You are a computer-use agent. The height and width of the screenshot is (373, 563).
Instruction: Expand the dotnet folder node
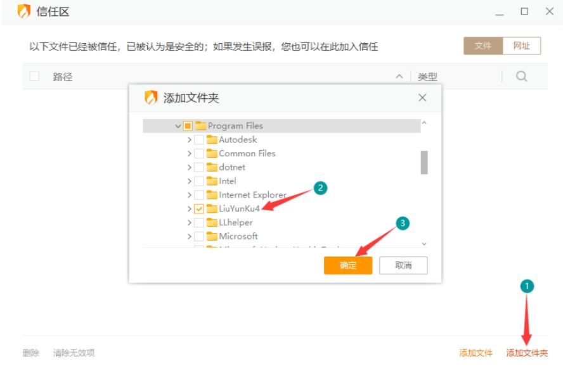click(x=189, y=167)
